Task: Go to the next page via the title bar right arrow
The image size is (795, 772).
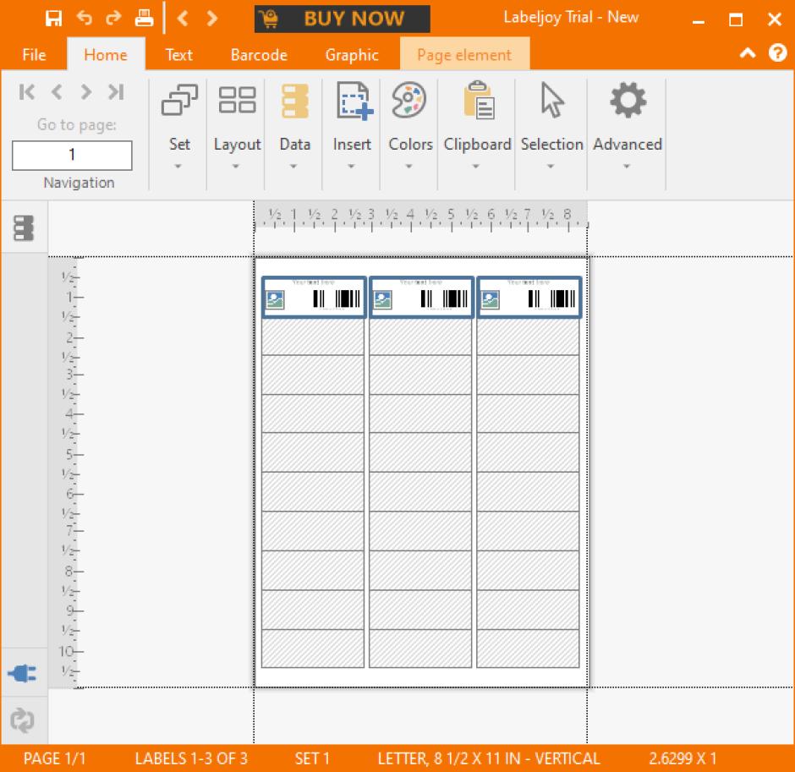Action: point(212,19)
